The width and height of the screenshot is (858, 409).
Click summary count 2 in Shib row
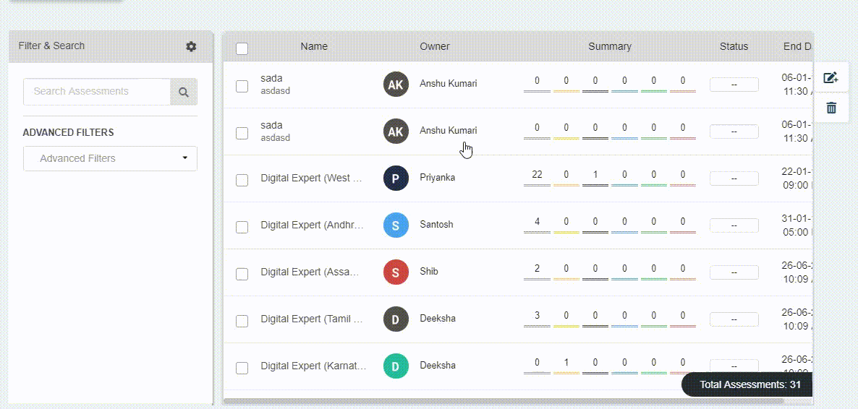click(x=537, y=269)
